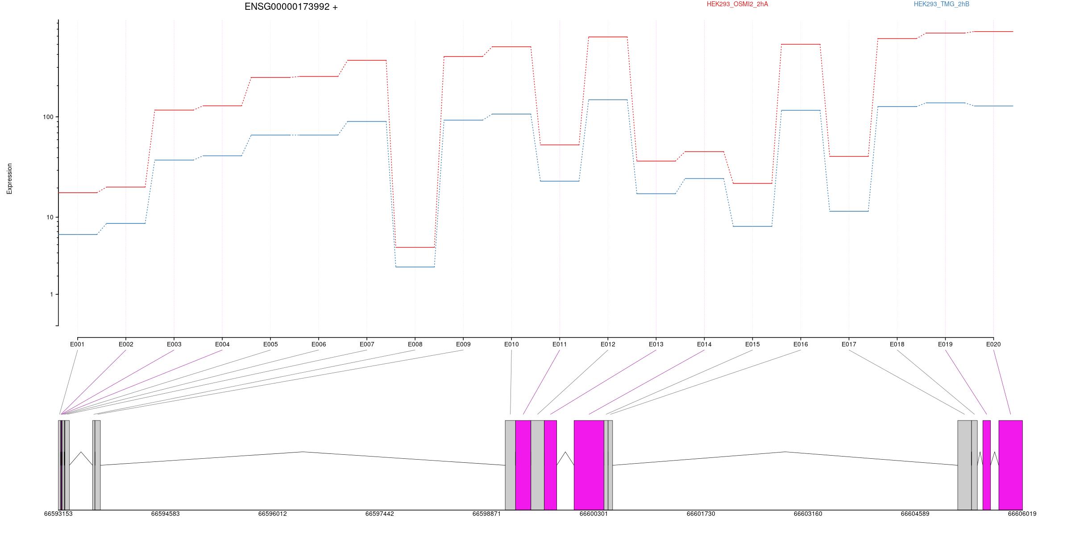Select the HEK293_TMG_2hB legend label
The image size is (1071, 535).
[942, 4]
